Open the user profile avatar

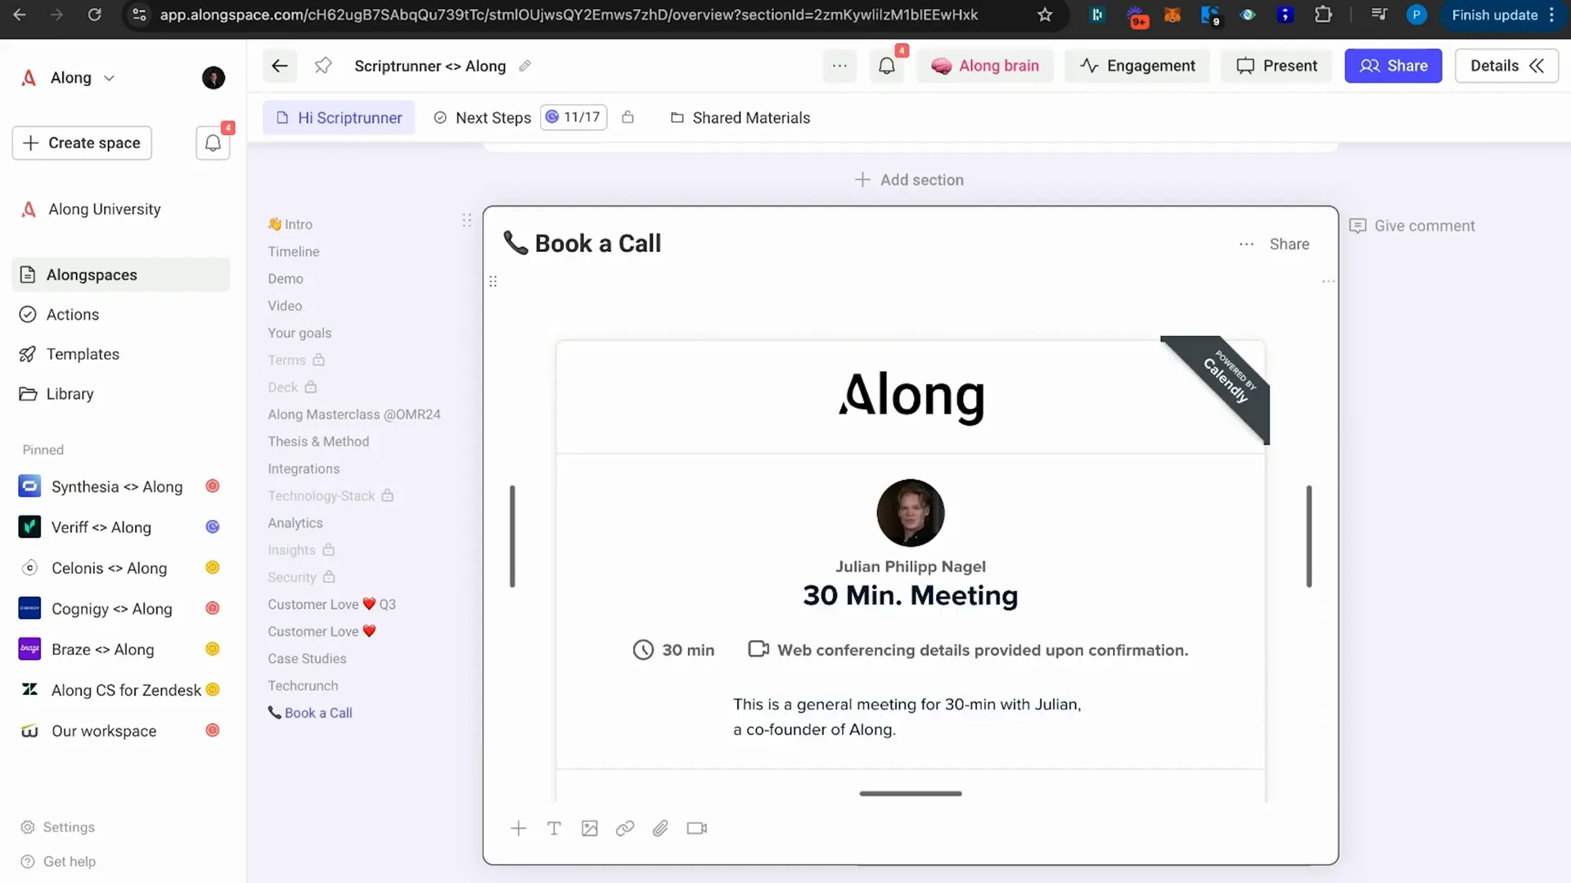214,78
